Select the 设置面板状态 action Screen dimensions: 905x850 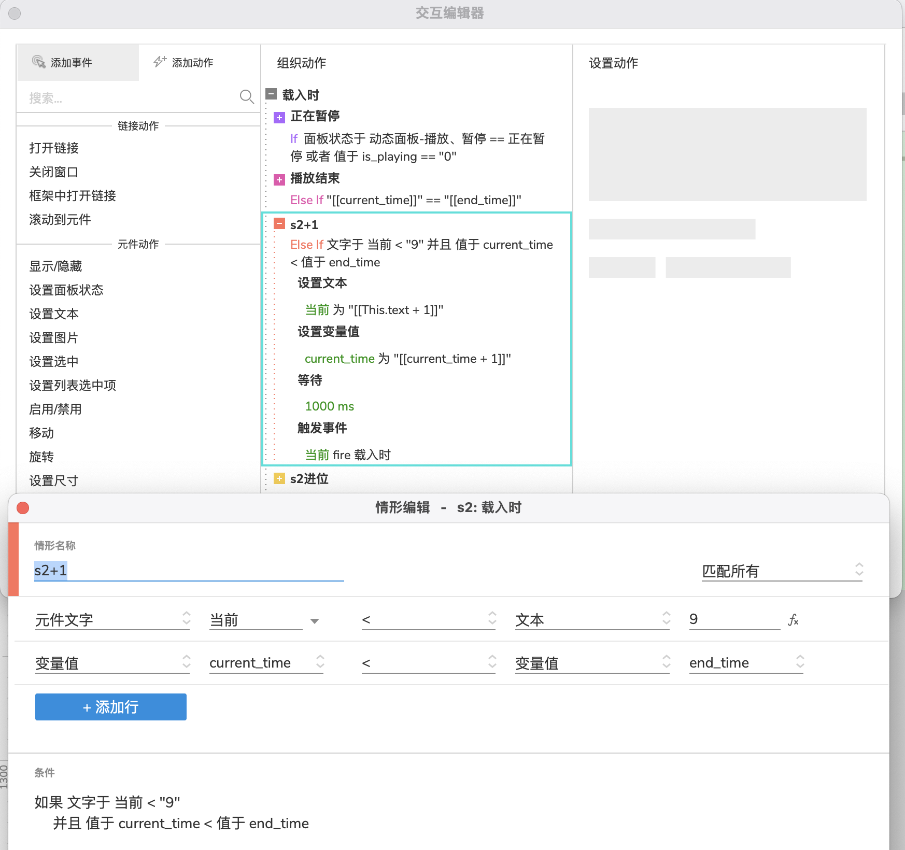click(x=66, y=290)
